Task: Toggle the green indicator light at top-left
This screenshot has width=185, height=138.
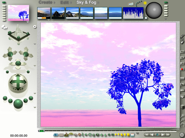Action: point(4,2)
